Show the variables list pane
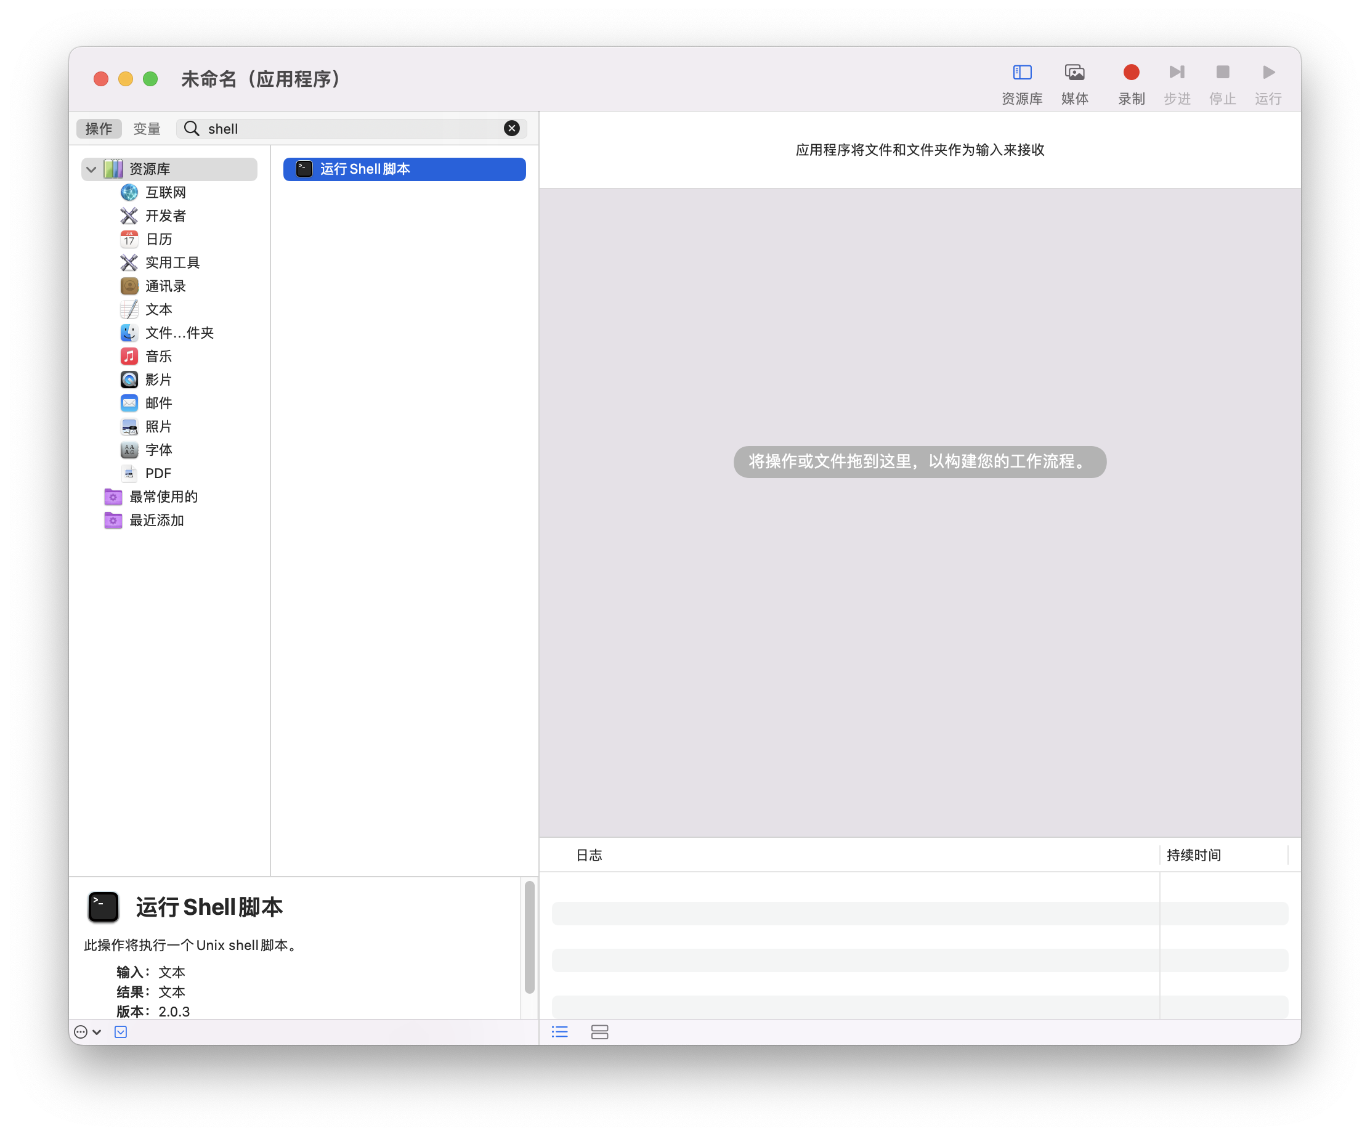Screen dimensions: 1370x1136 pyautogui.click(x=599, y=1032)
